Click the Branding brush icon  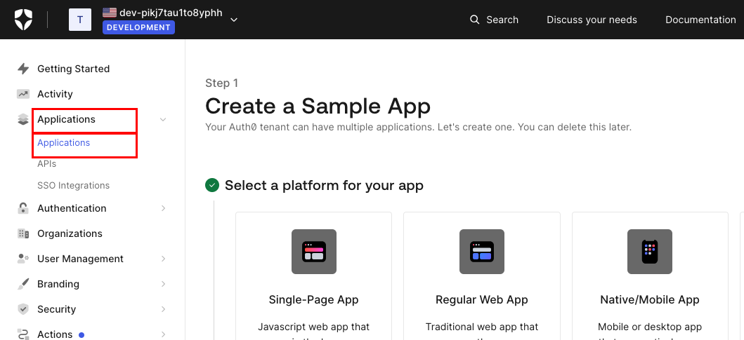(23, 284)
